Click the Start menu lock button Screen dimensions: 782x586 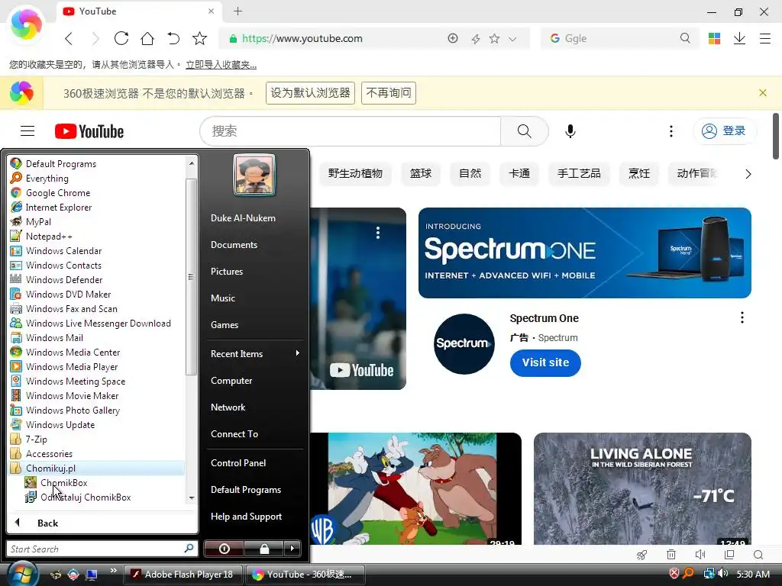[263, 549]
